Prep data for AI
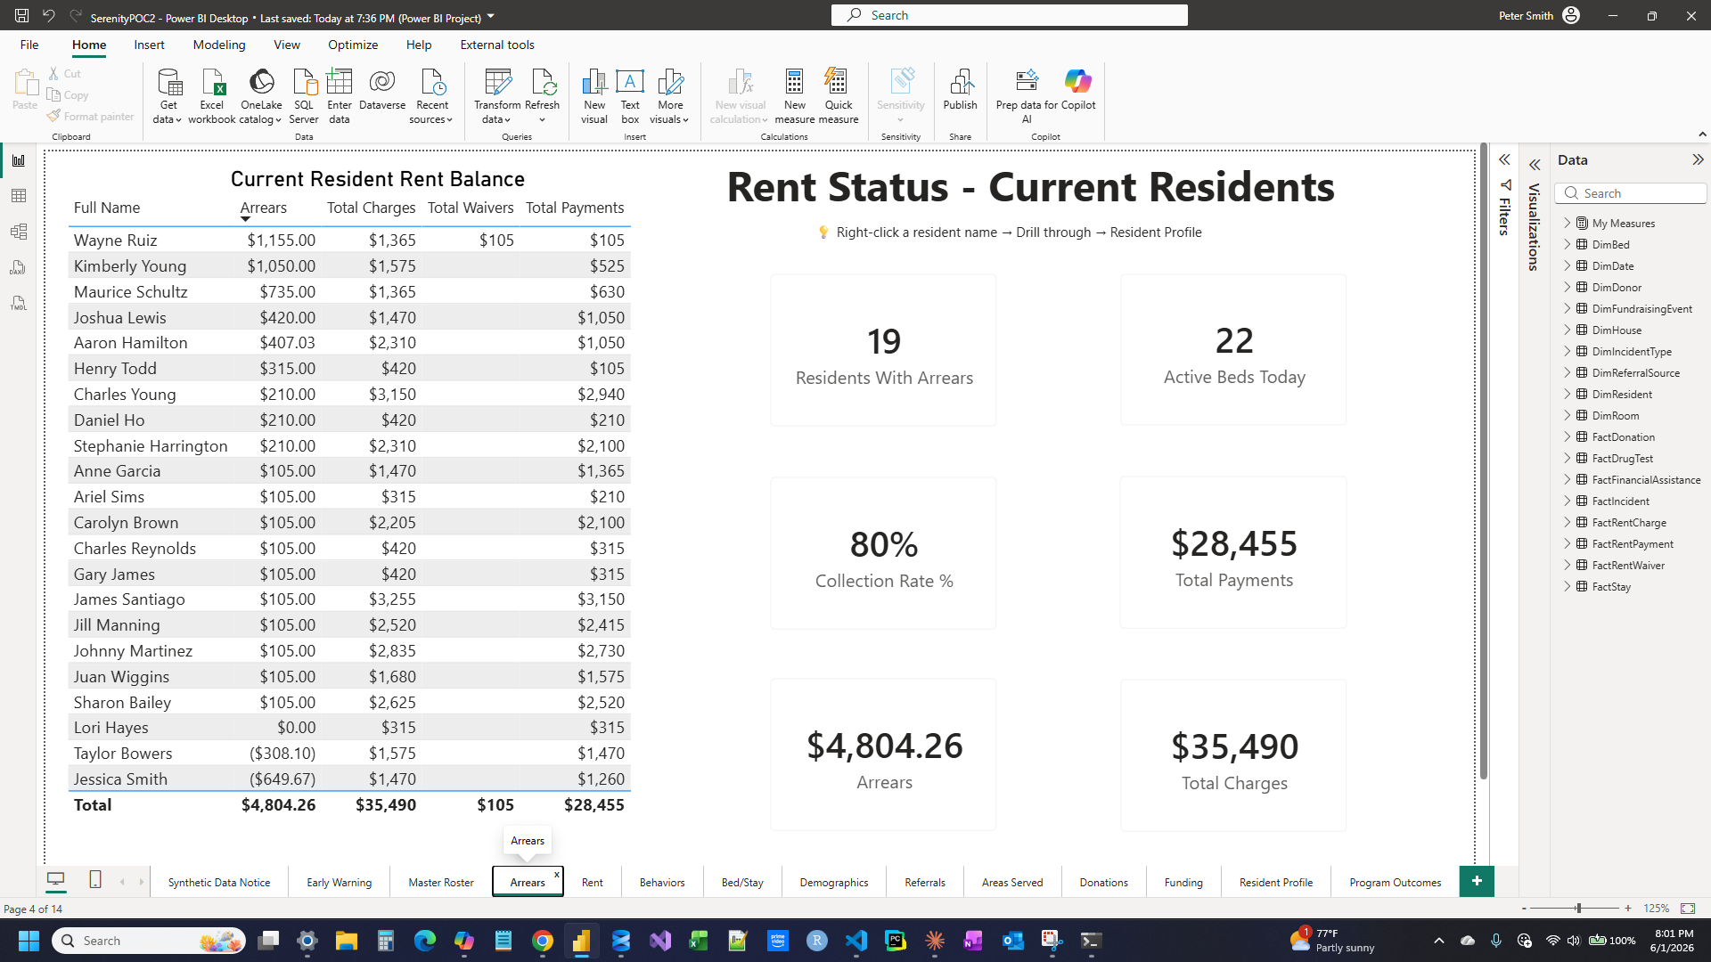 (x=1027, y=96)
